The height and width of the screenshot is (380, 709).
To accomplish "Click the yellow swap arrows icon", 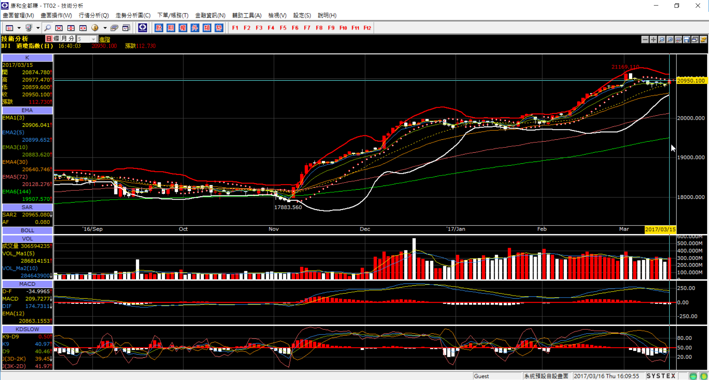I will (703, 39).
